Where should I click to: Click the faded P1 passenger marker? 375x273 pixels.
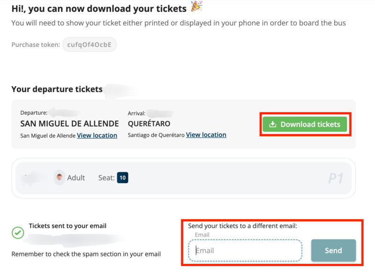(337, 178)
